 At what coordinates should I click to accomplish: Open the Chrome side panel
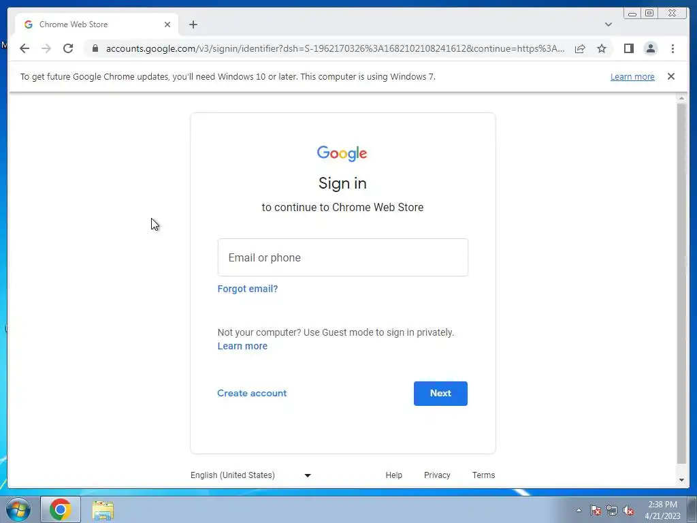click(x=628, y=48)
